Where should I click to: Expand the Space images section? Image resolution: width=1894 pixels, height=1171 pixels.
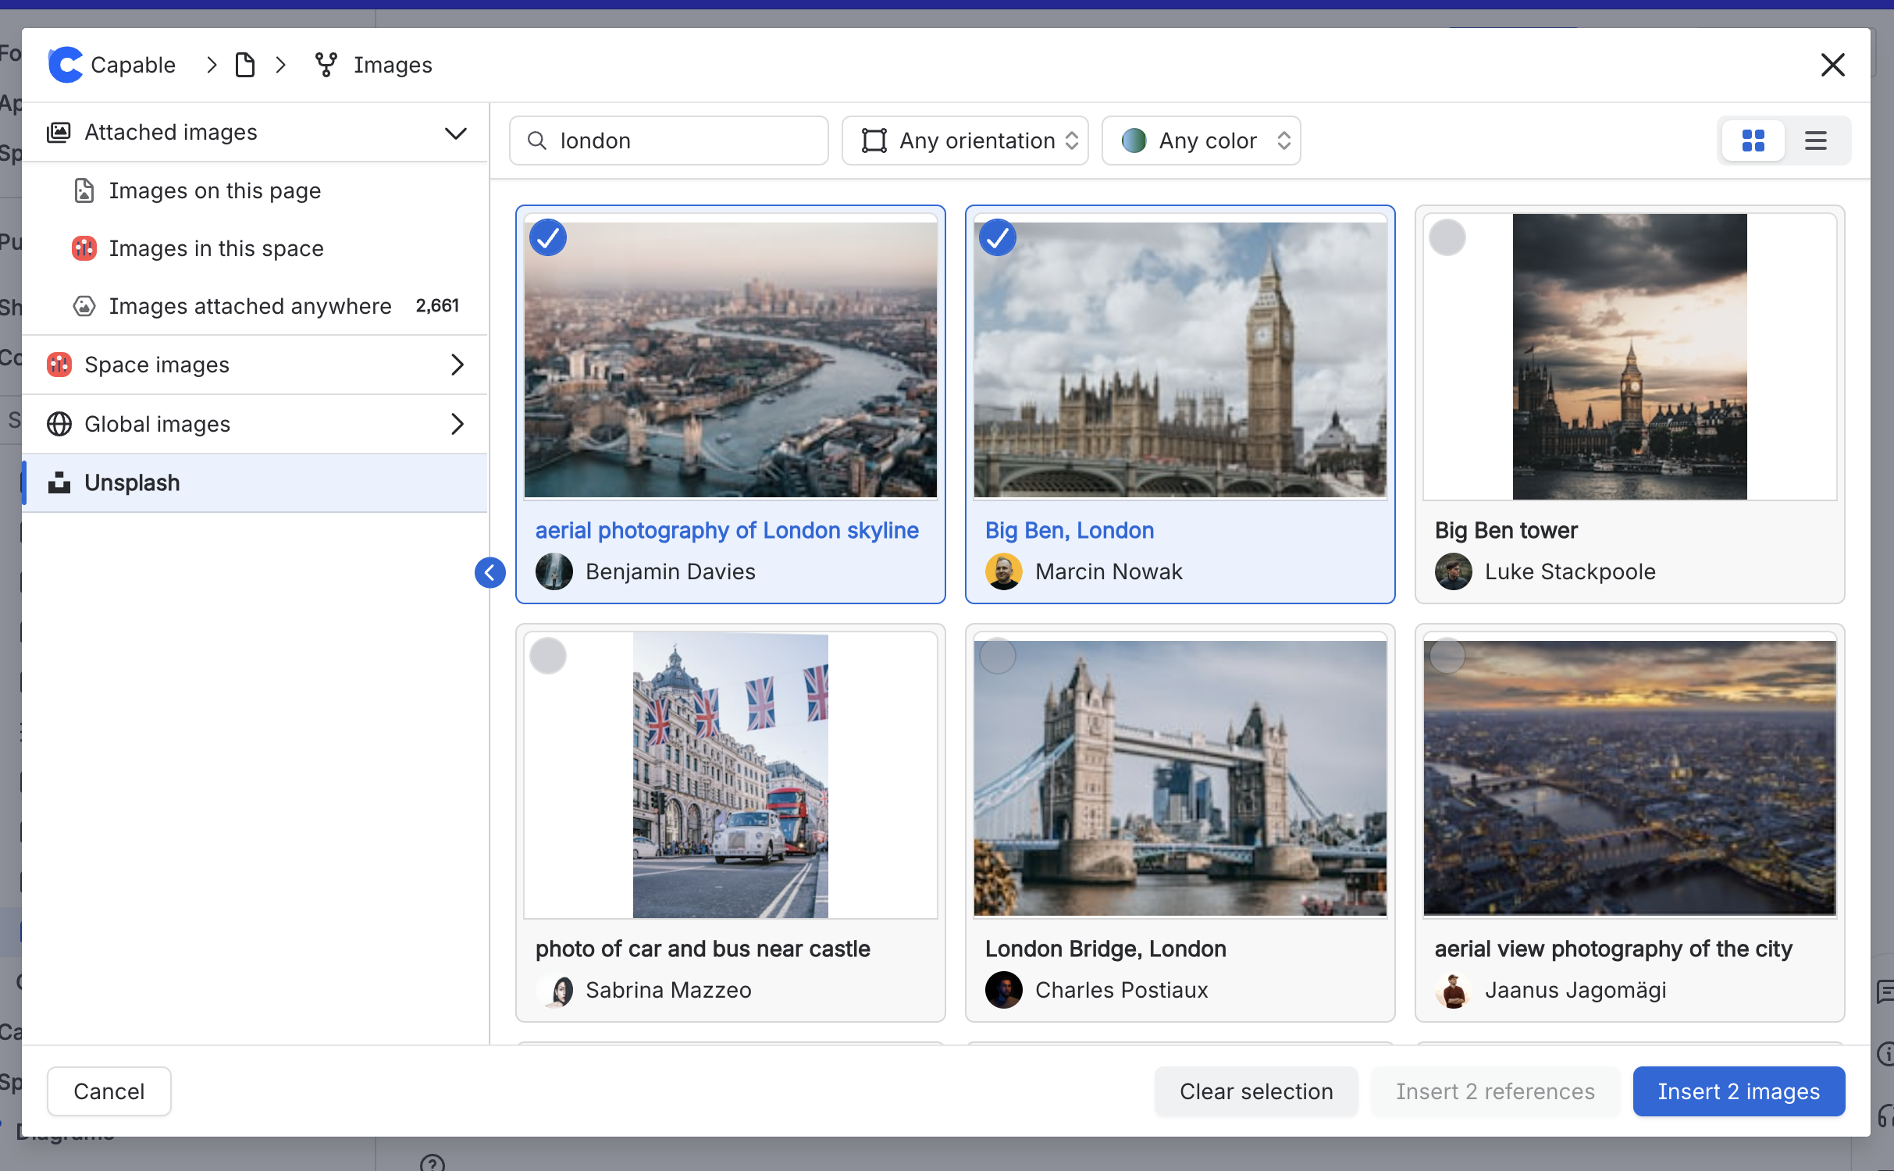[457, 365]
